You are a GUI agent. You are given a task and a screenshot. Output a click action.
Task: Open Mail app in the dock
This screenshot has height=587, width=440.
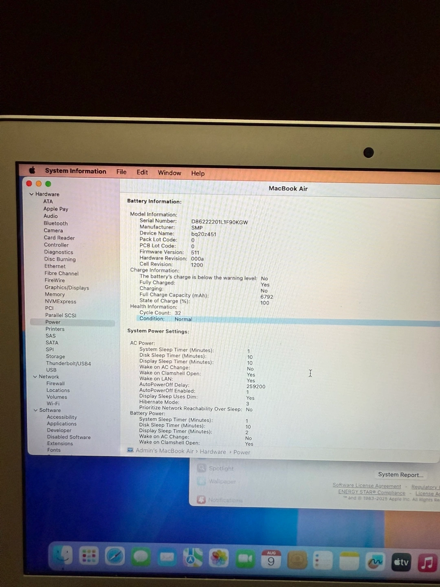[167, 557]
